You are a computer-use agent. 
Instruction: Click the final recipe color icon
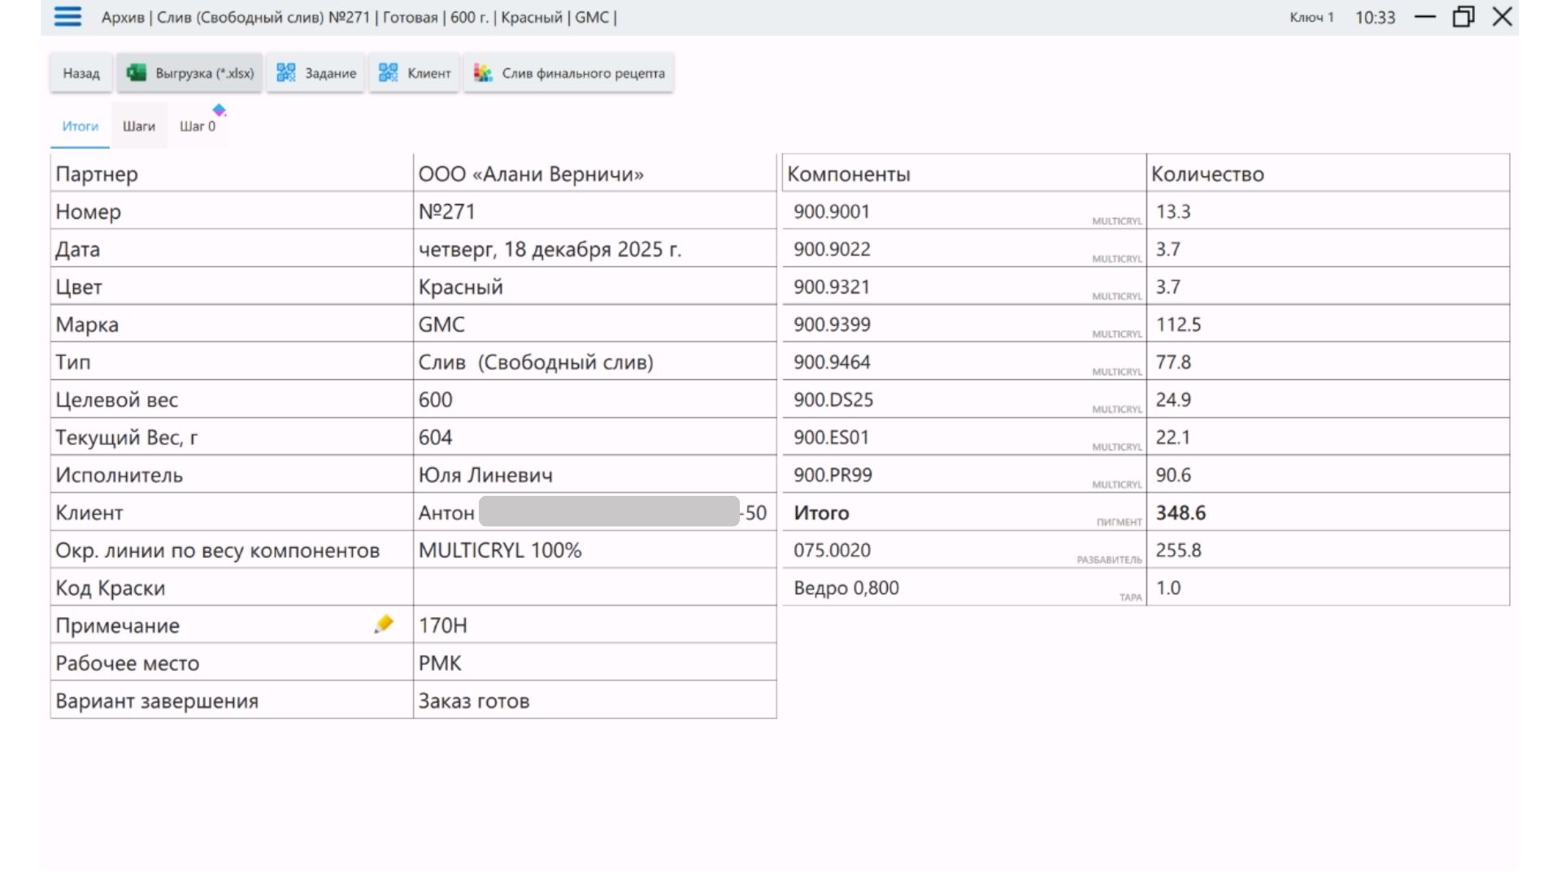click(x=483, y=73)
